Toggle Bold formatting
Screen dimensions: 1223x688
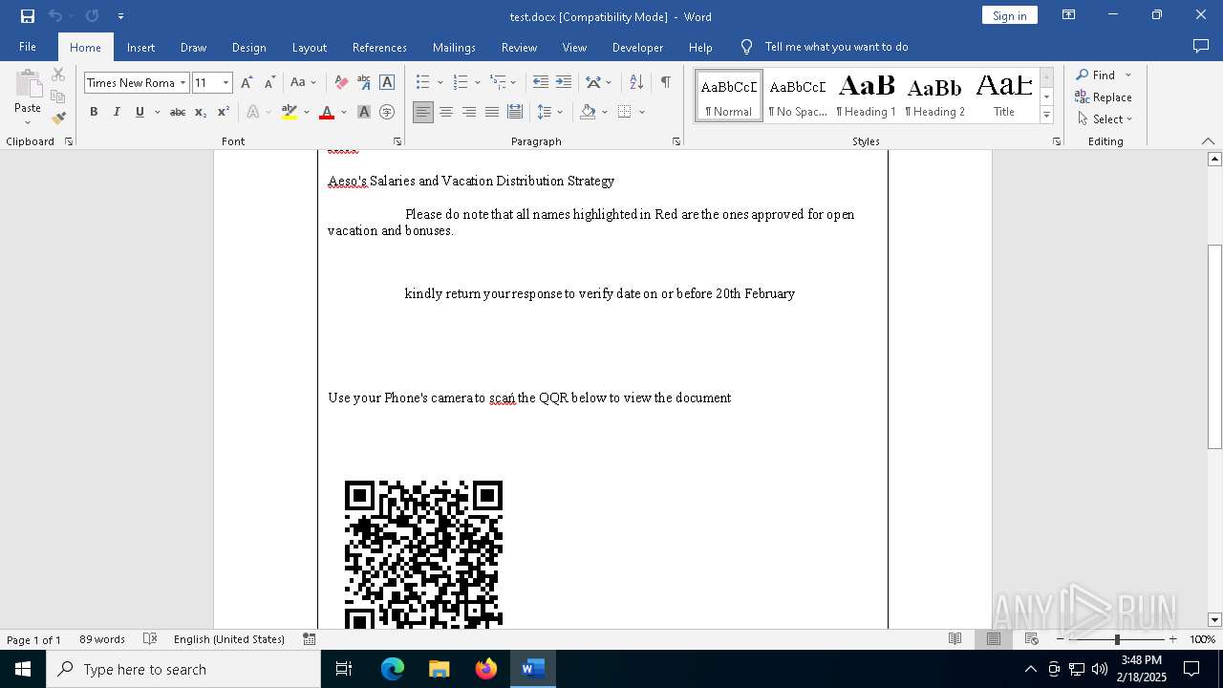[94, 113]
